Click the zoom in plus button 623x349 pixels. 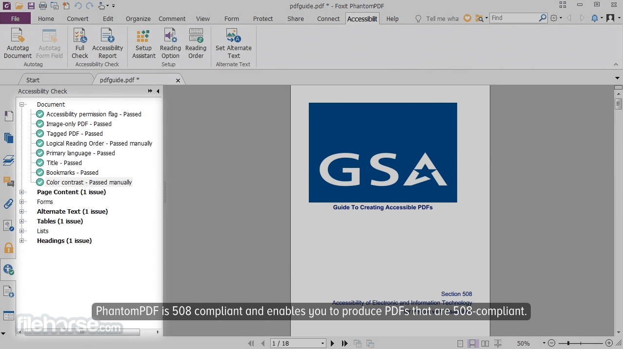609,343
